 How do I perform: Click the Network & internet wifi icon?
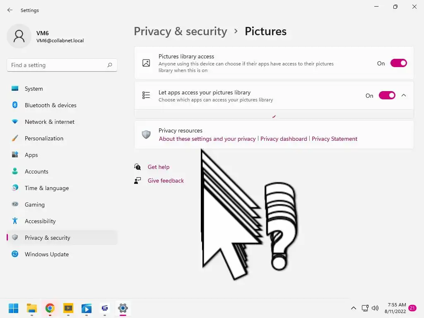click(15, 122)
